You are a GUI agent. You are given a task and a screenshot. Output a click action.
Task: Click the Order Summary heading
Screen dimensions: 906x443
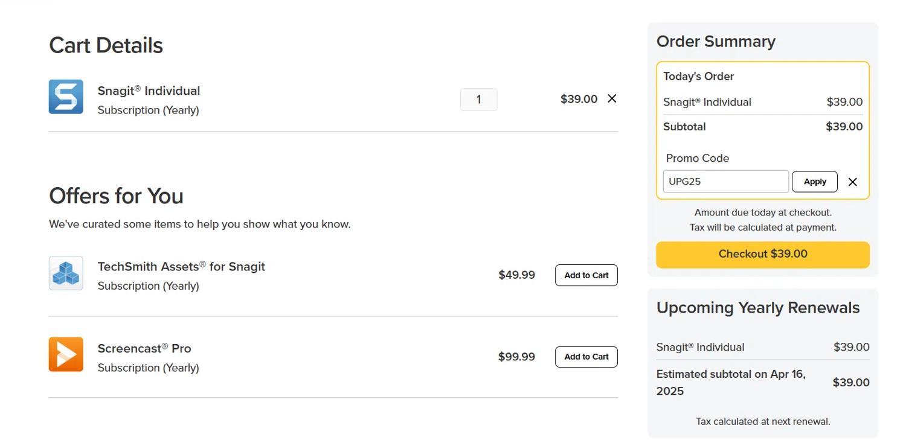(716, 41)
